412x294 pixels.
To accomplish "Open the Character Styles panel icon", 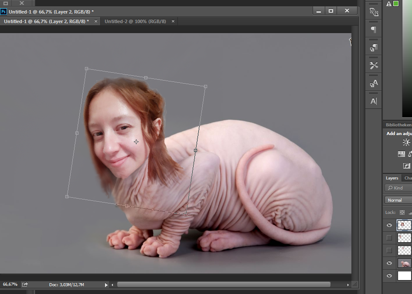I will pos(374,83).
